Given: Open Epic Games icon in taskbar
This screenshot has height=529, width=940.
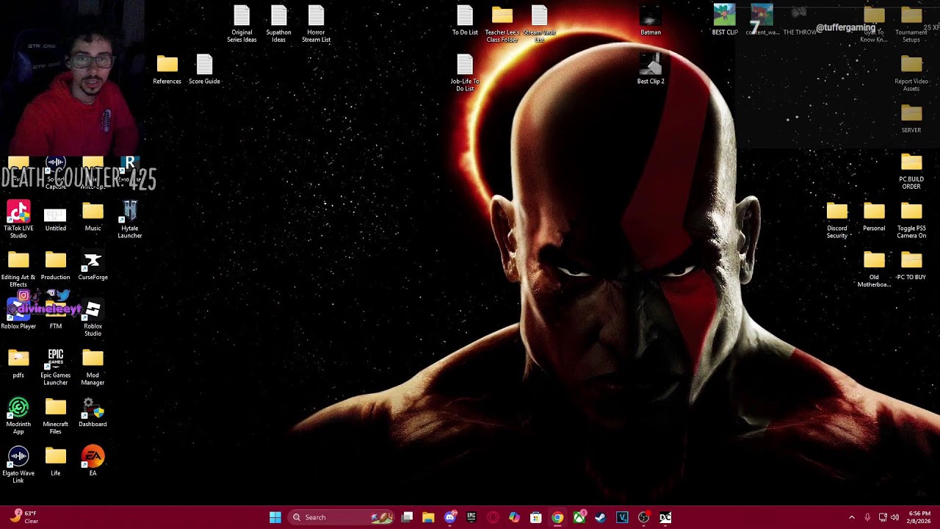Looking at the screenshot, I should (x=471, y=517).
